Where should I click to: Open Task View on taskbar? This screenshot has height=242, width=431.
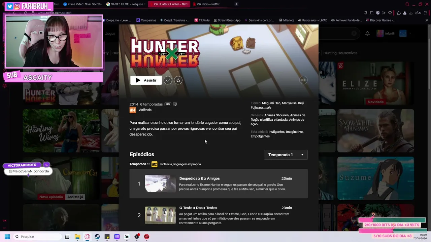coord(67,237)
